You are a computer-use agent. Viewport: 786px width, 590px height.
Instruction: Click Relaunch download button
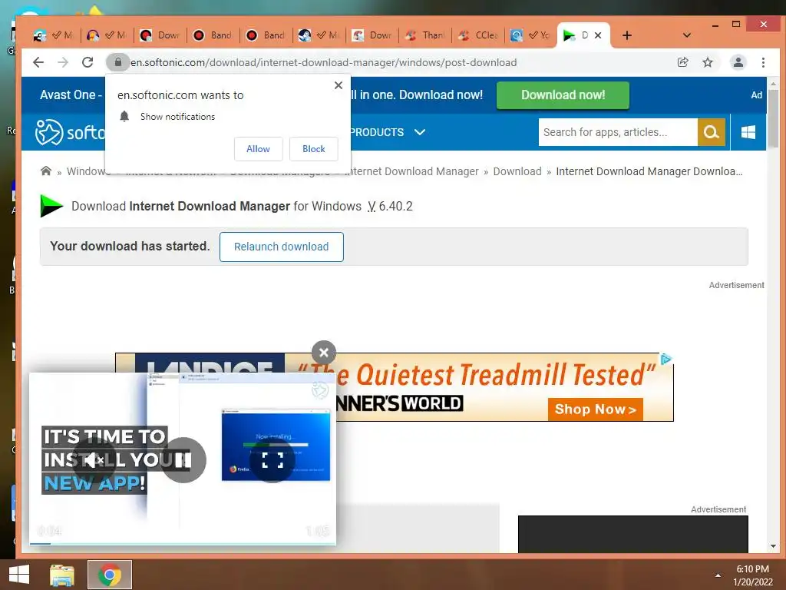click(281, 247)
